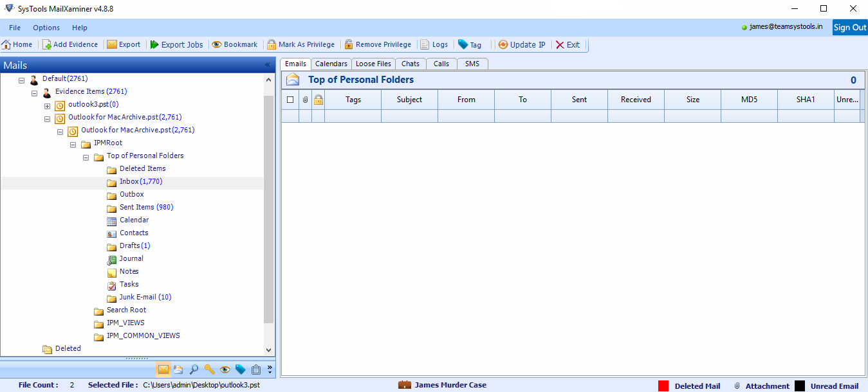
Task: Expand more view buttons chevron
Action: coord(270,370)
